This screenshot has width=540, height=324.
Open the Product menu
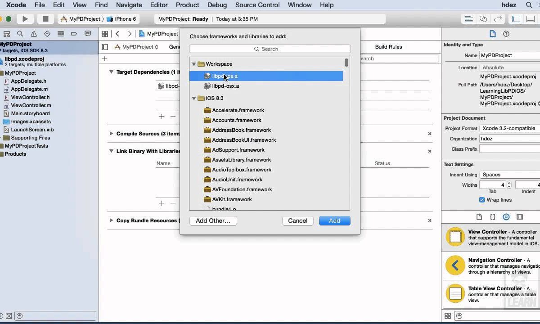187,5
